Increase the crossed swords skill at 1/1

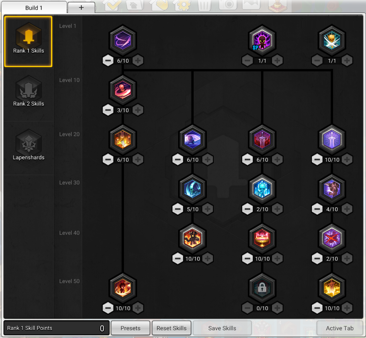point(347,61)
